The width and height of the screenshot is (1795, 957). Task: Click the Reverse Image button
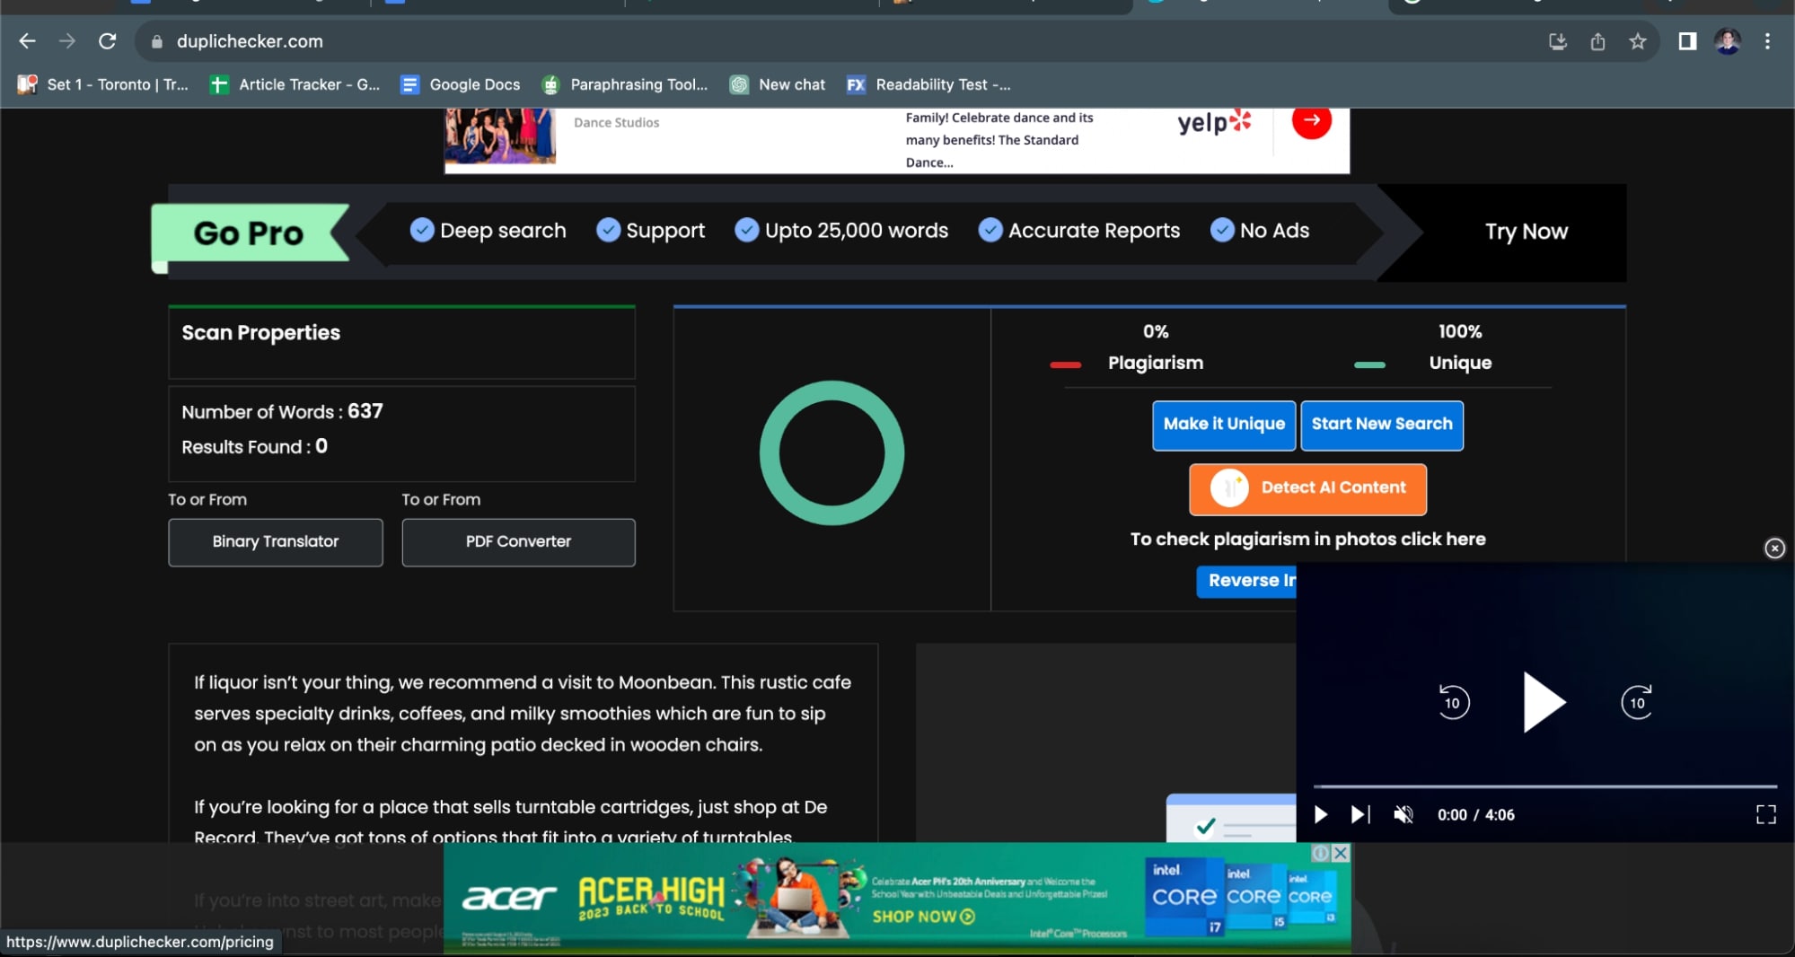pos(1248,581)
